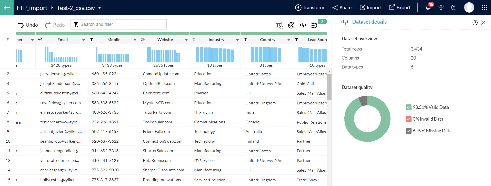
Task: Open the apps grid launcher
Action: 484,7
